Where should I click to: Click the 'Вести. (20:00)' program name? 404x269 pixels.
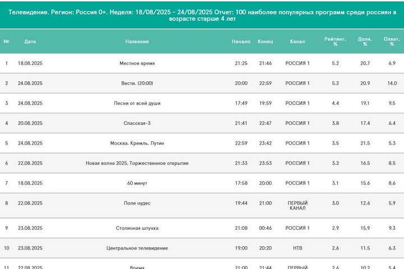pos(137,84)
